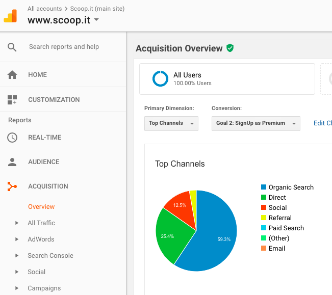This screenshot has width=332, height=295.
Task: Click the Direct legend swatch
Action: [264, 197]
